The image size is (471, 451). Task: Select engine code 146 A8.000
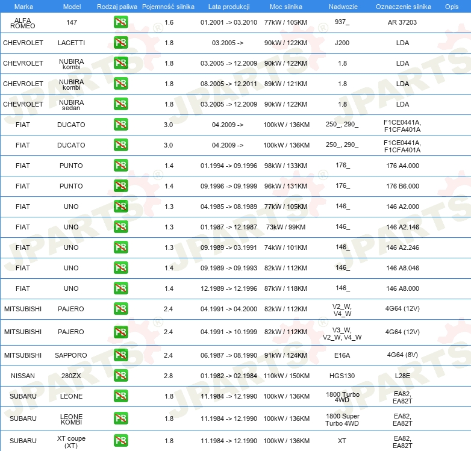(x=402, y=288)
